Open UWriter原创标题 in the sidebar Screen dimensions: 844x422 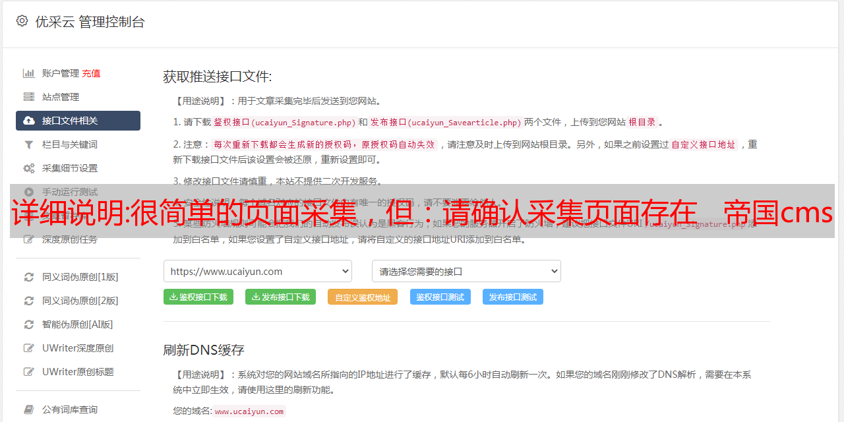pos(78,372)
